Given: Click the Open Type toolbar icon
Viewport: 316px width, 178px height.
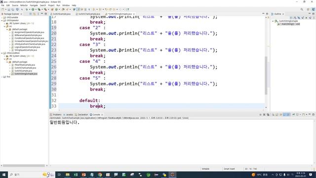Looking at the screenshot, I should [x=63, y=9].
